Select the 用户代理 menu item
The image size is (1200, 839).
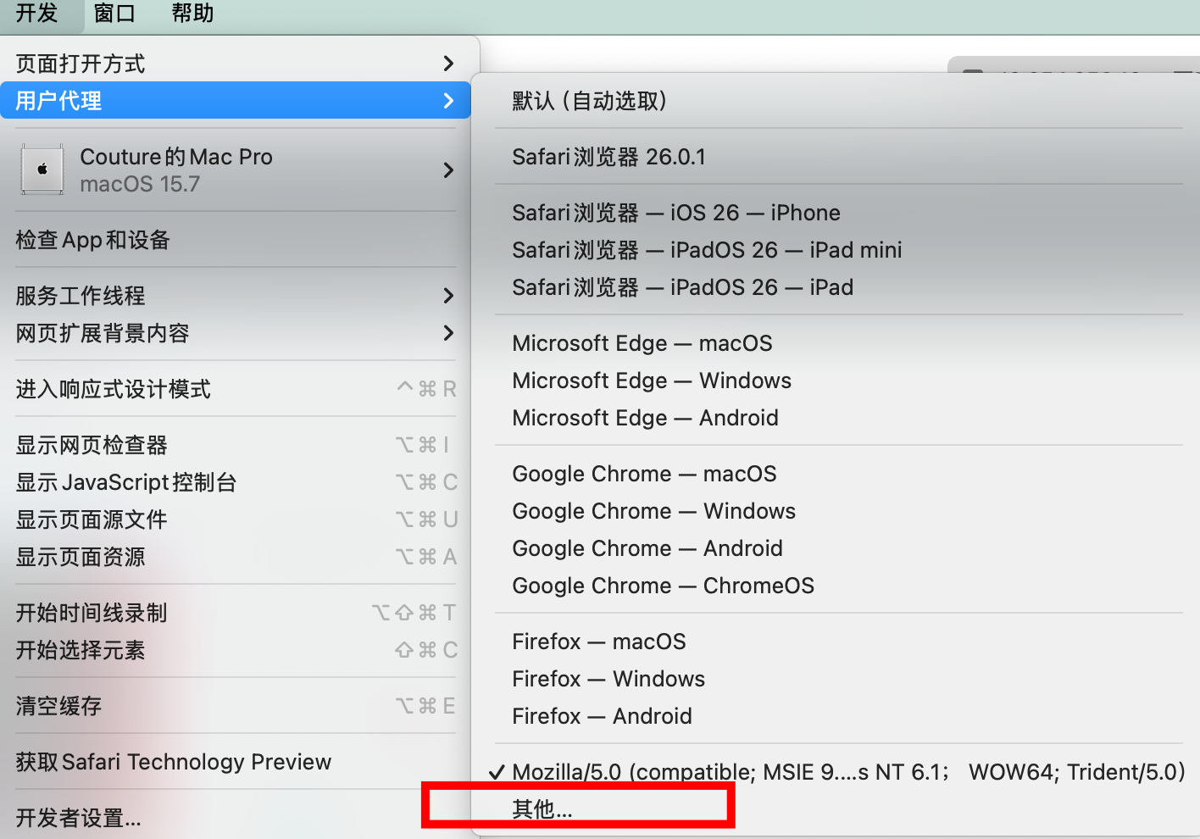click(x=236, y=101)
